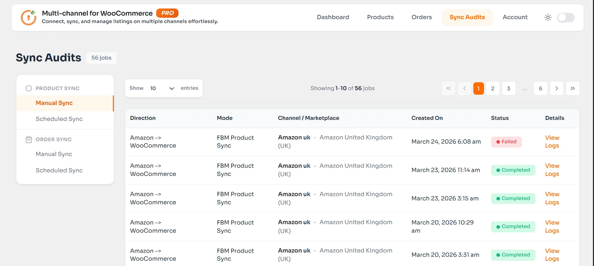This screenshot has width=594, height=266.
Task: Go to page 1
Action: pyautogui.click(x=478, y=88)
